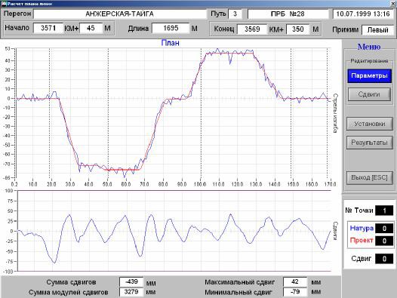Image resolution: width=397 pixels, height=298 pixels.
Task: Edit the Начало kilometer field 3571
Action: (48, 28)
